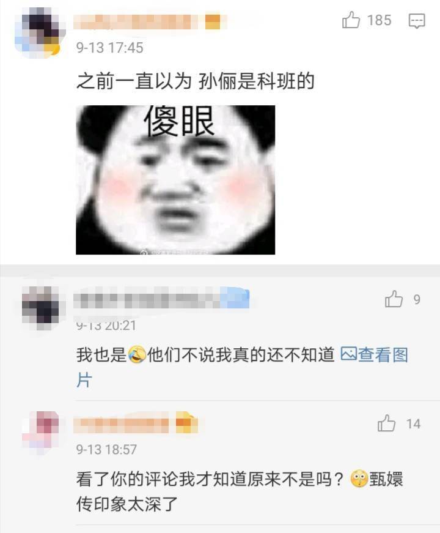Select the reply mentioning 甄嬛传印象太深了
This screenshot has width=440, height=533.
(240, 491)
